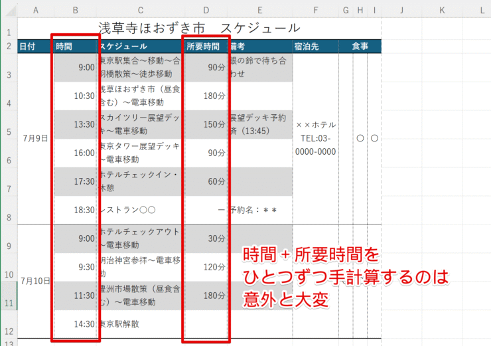Click the レストラン〇〇 schedule cell
Image resolution: width=491 pixels, height=346 pixels.
click(x=139, y=211)
